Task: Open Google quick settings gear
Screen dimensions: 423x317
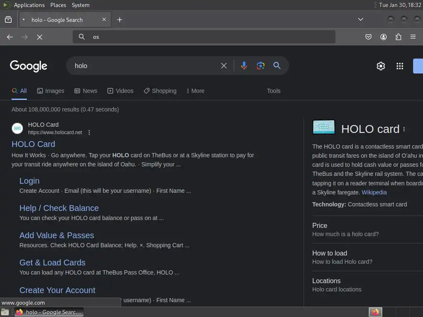Action: (x=380, y=66)
